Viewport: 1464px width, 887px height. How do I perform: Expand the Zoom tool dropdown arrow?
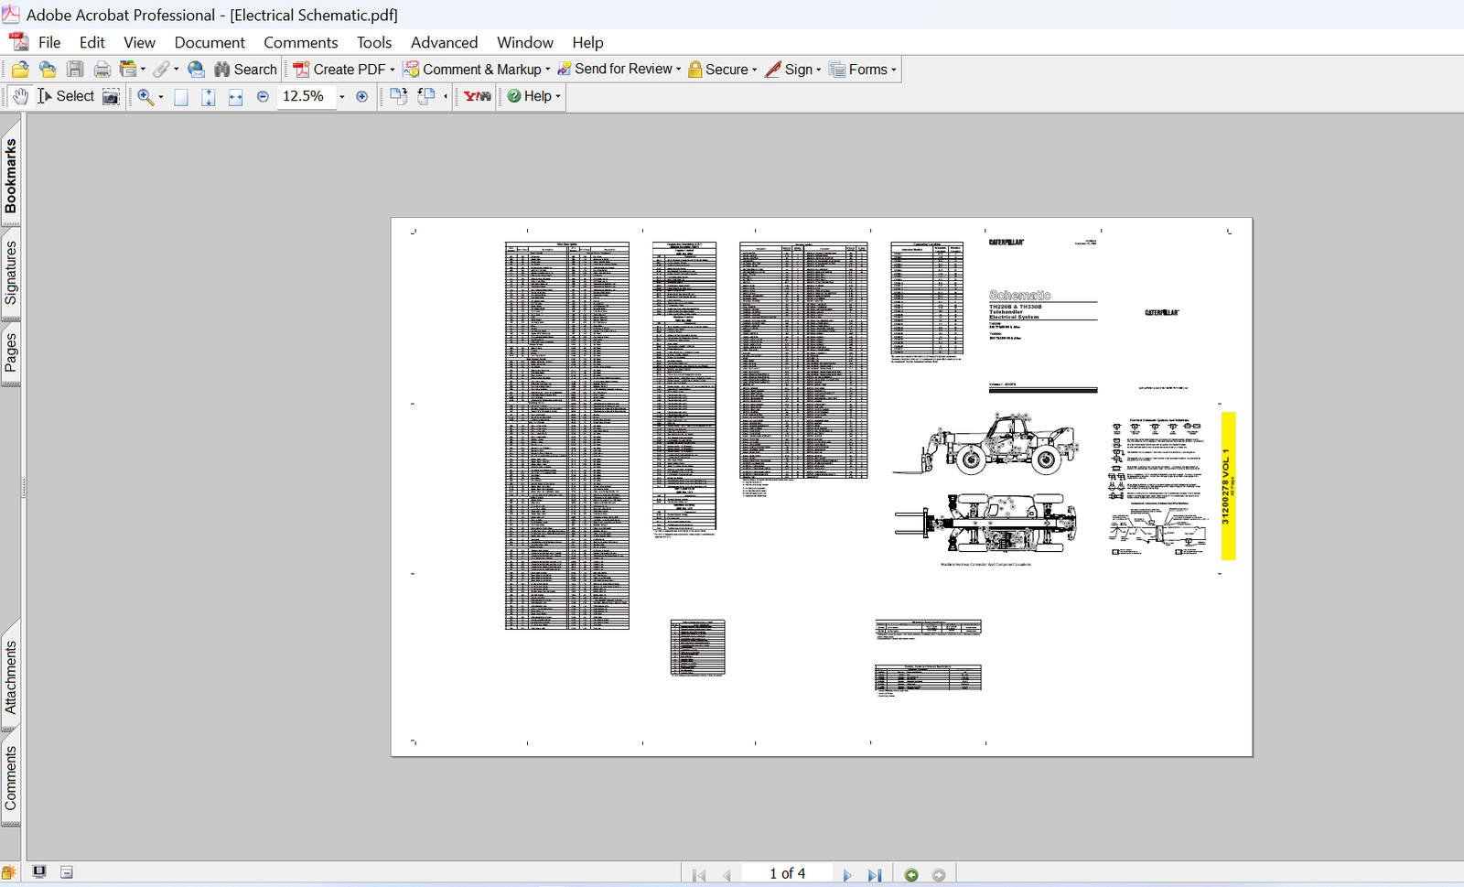pyautogui.click(x=161, y=96)
